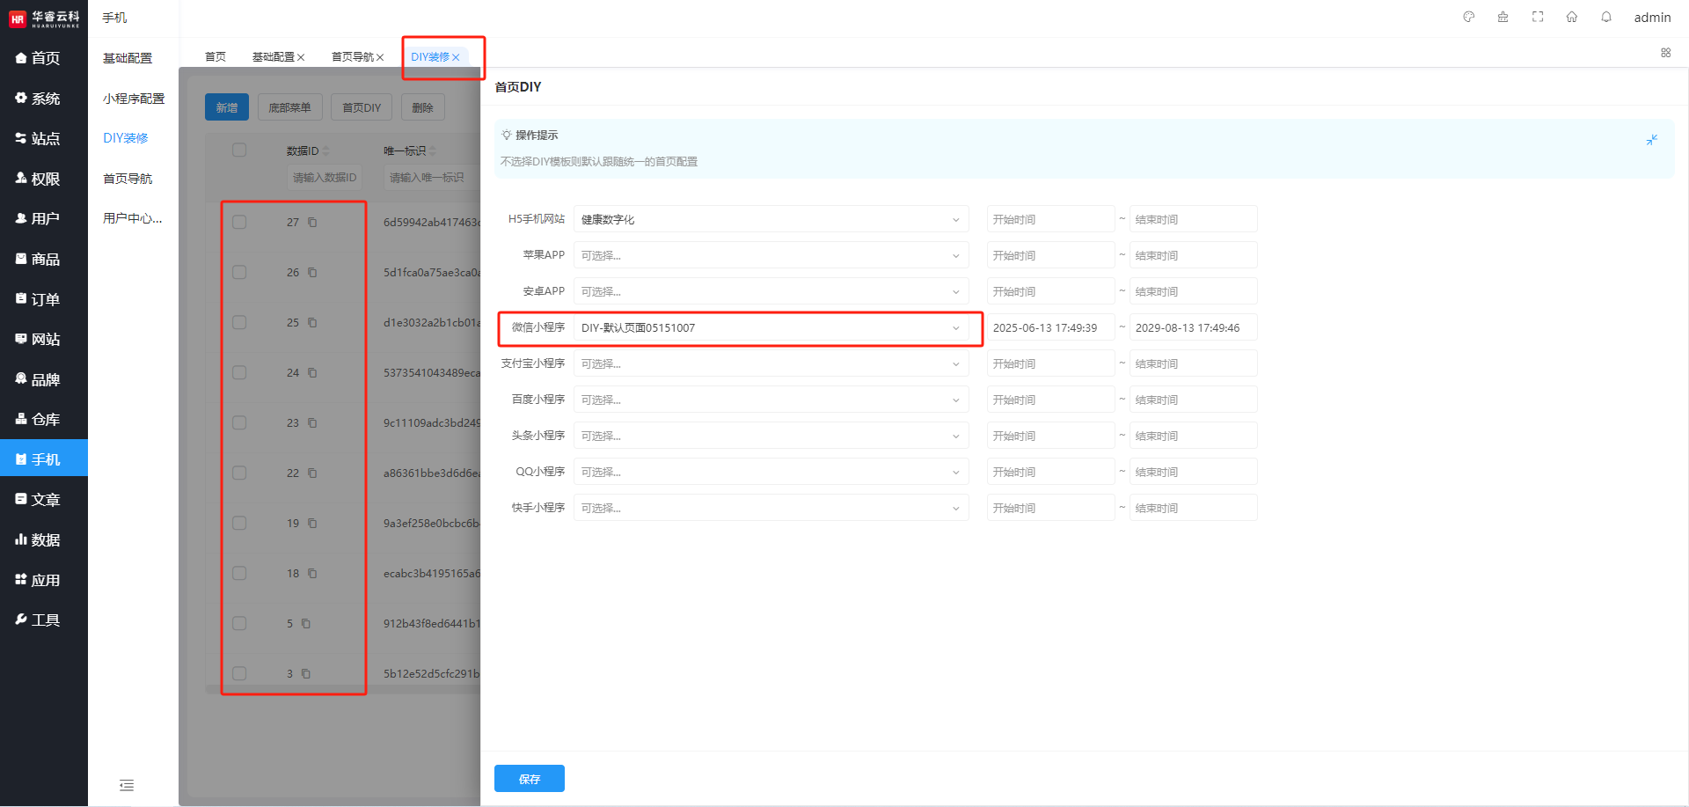Open the tab grid menu icon

(x=1666, y=53)
